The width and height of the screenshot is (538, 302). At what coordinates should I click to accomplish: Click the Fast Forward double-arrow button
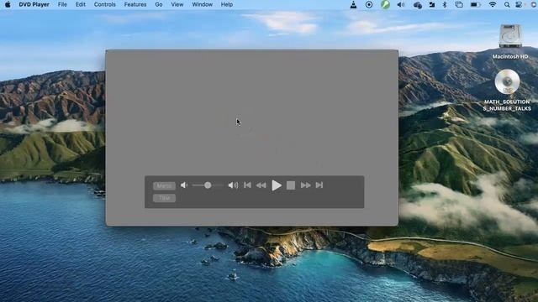(x=305, y=185)
